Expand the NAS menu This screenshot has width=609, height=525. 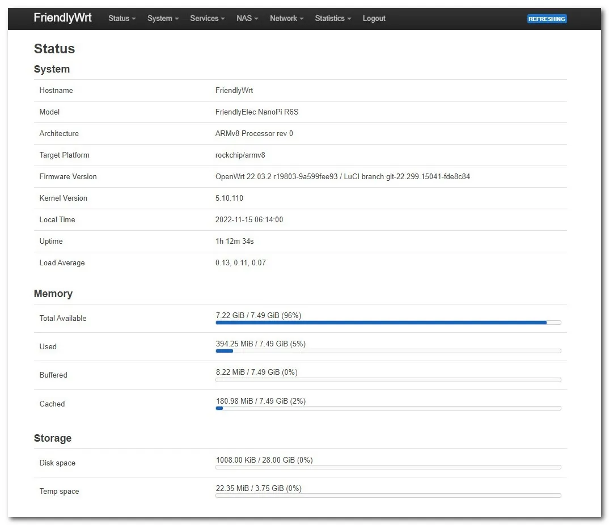247,19
